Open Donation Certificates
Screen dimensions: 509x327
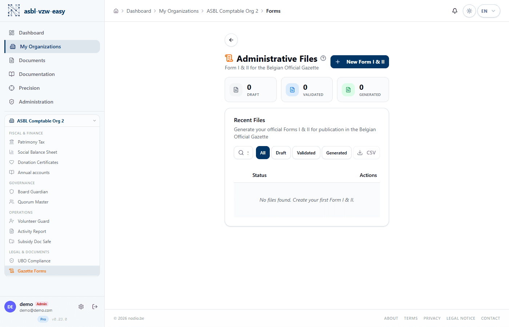pyautogui.click(x=52, y=162)
